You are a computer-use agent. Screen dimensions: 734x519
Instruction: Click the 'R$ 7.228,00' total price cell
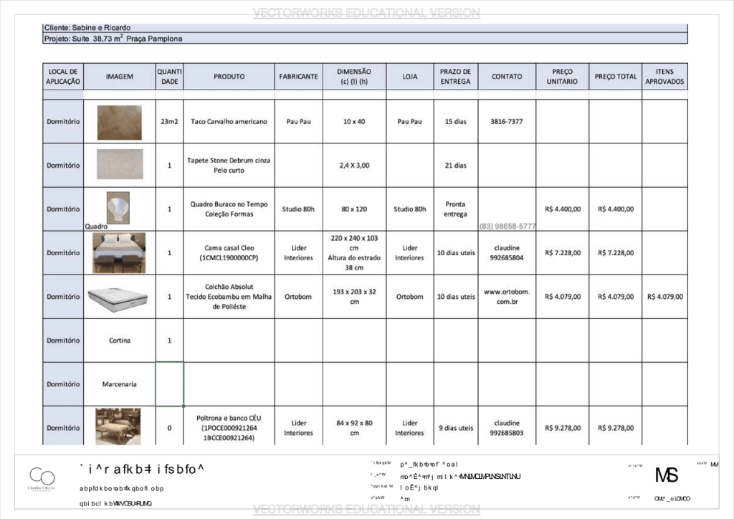click(x=616, y=253)
